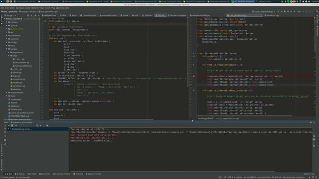Image resolution: width=319 pixels, height=179 pixels.
Task: Open Search Everywhere magnifier icon
Action: (x=317, y=11)
